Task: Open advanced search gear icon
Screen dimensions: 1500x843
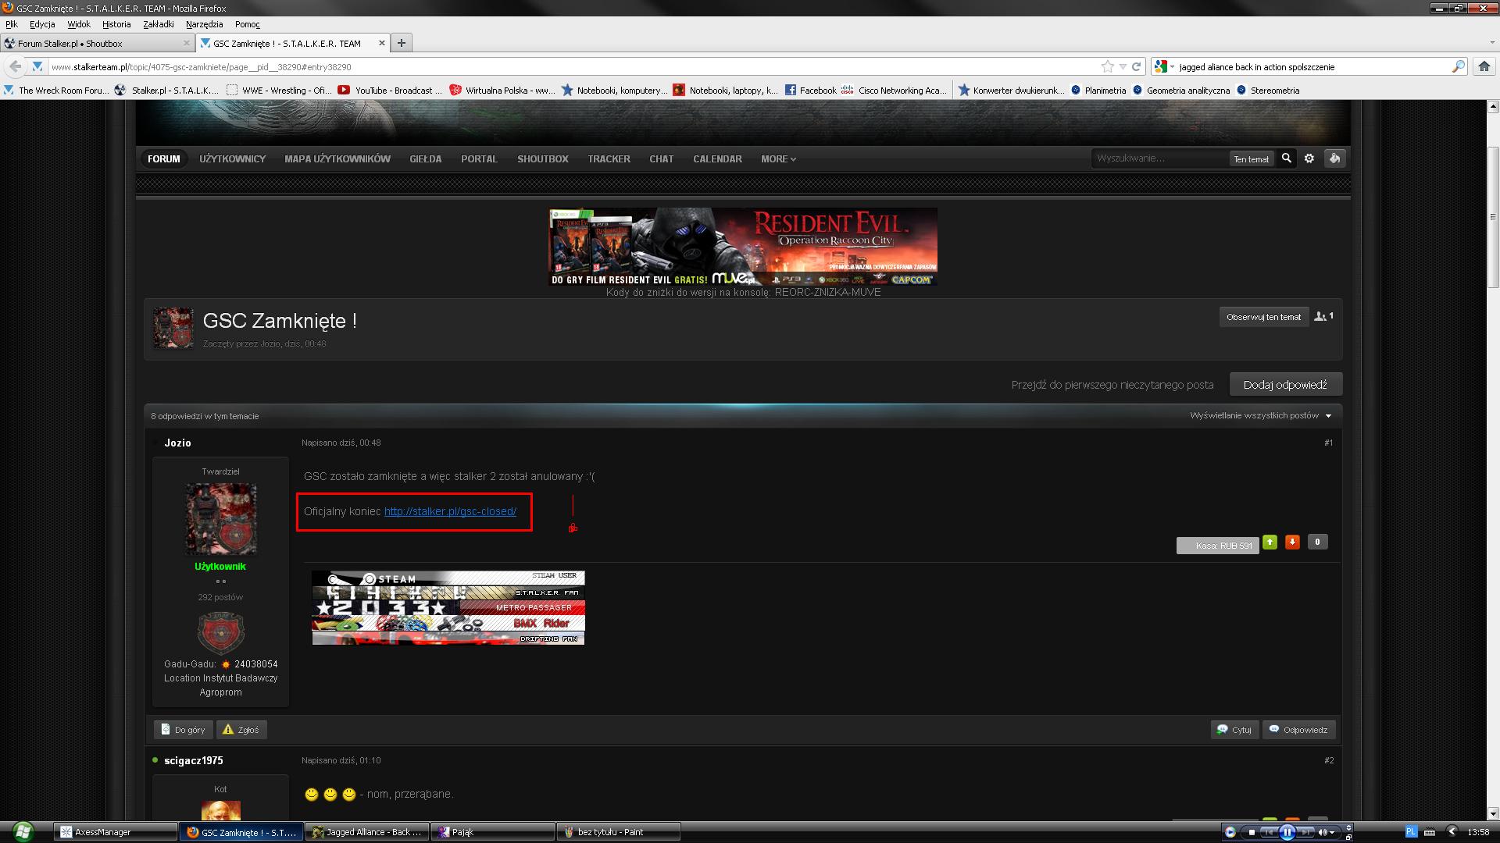Action: pos(1309,158)
